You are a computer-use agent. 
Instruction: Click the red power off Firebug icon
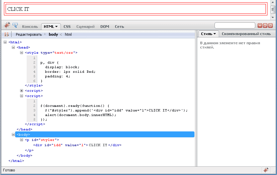pos(270,26)
